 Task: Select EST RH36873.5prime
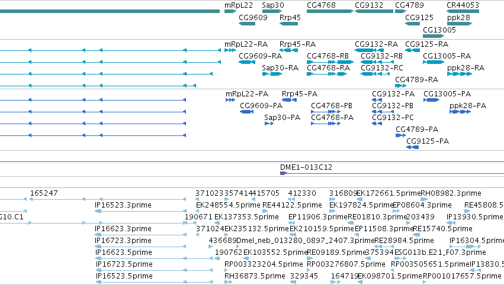pos(255,276)
